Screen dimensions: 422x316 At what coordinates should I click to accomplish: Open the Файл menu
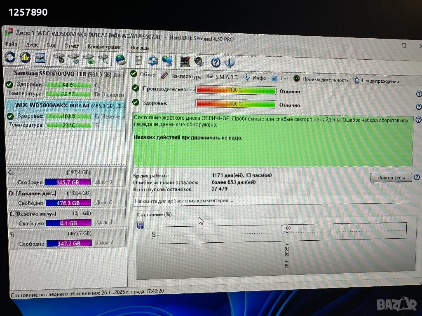11,44
